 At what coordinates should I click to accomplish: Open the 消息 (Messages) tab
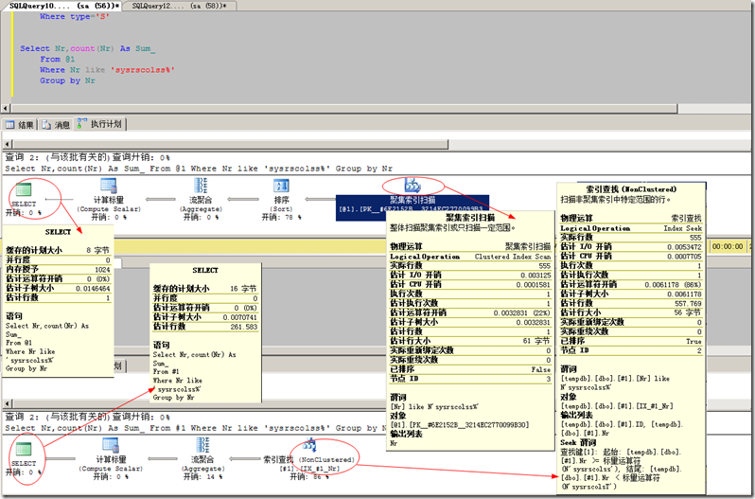(x=56, y=124)
